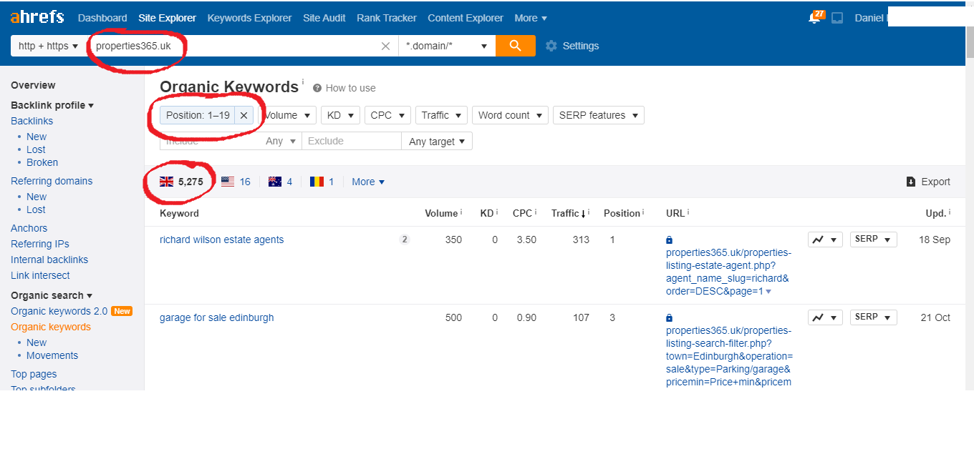The width and height of the screenshot is (974, 449).
Task: Clear the domain search field X
Action: (x=385, y=46)
